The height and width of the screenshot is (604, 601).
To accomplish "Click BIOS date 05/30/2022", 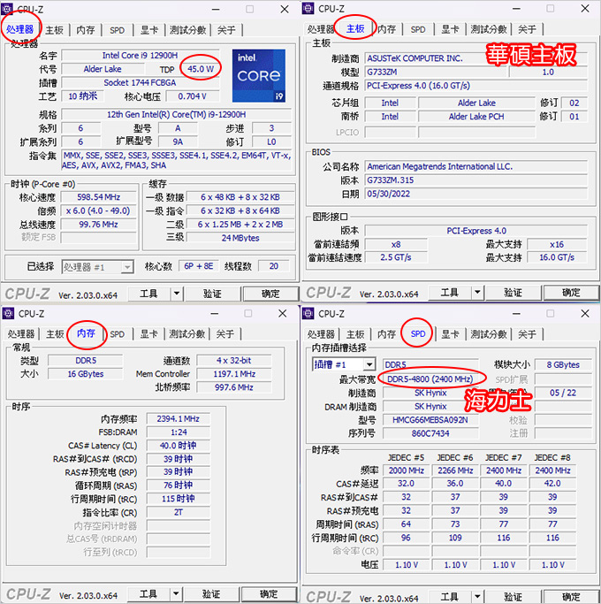I will (x=475, y=194).
